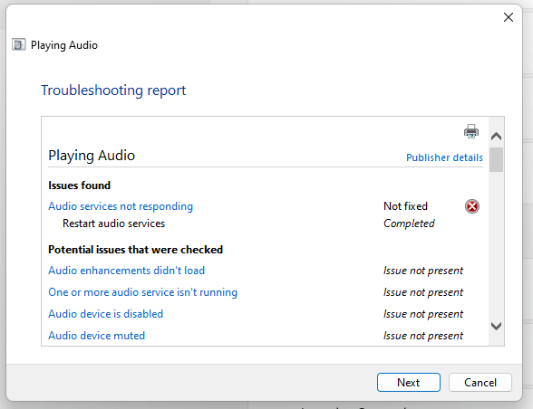Click the Playing Audio title bar icon
The image size is (533, 409).
pos(19,44)
